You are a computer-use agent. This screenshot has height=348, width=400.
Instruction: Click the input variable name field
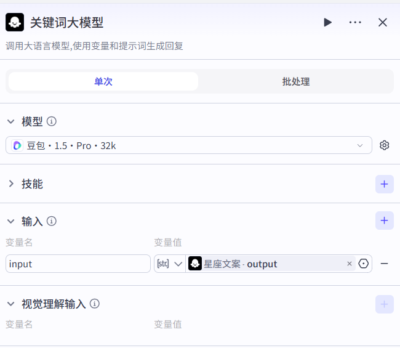pos(78,264)
